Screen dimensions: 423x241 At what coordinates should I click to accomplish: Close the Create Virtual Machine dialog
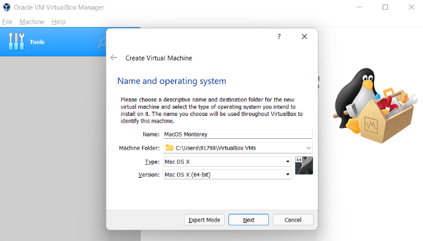click(305, 36)
